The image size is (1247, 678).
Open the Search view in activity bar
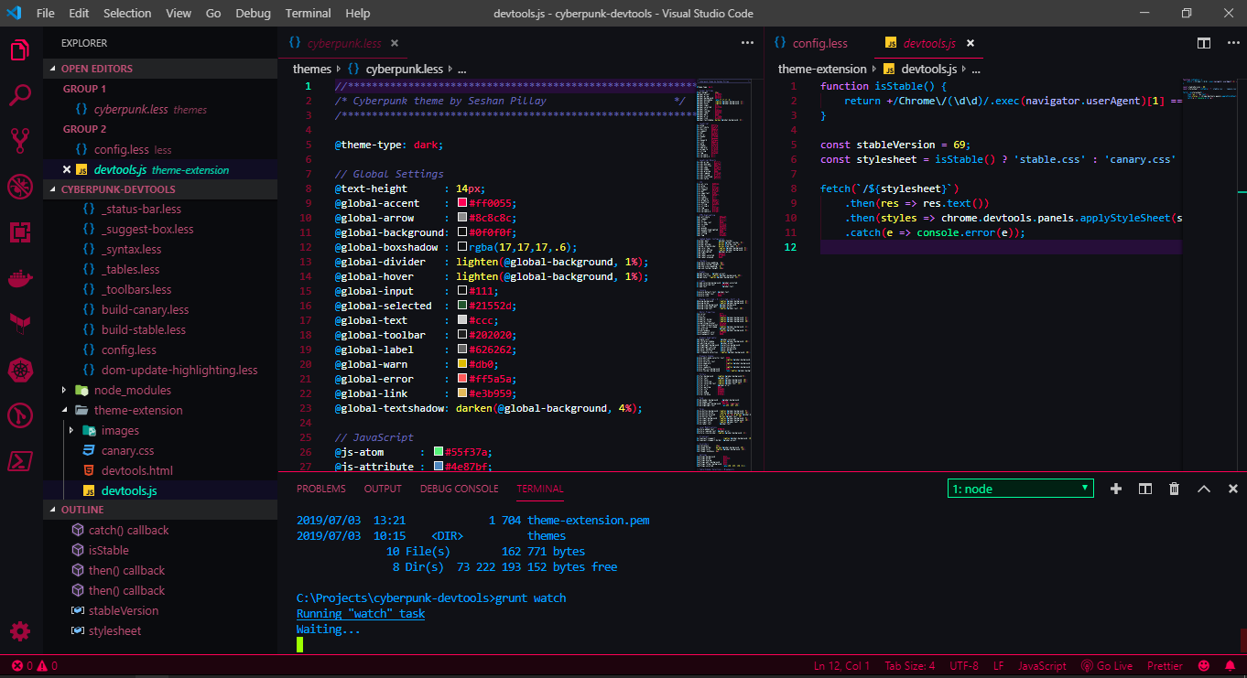20,94
